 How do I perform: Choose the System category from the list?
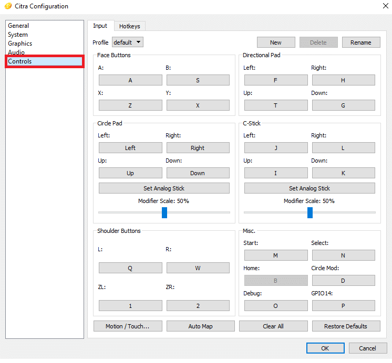(x=18, y=35)
